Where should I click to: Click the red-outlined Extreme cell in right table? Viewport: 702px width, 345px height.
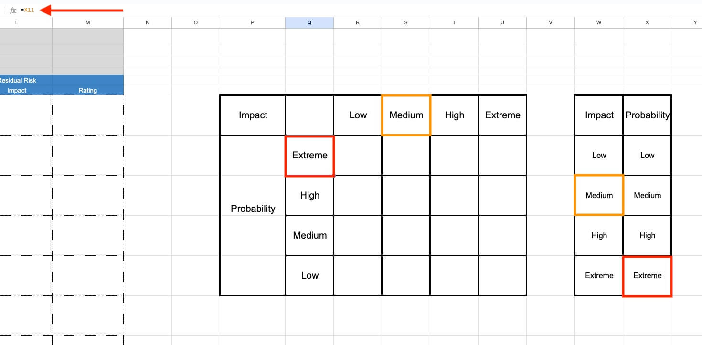point(647,276)
